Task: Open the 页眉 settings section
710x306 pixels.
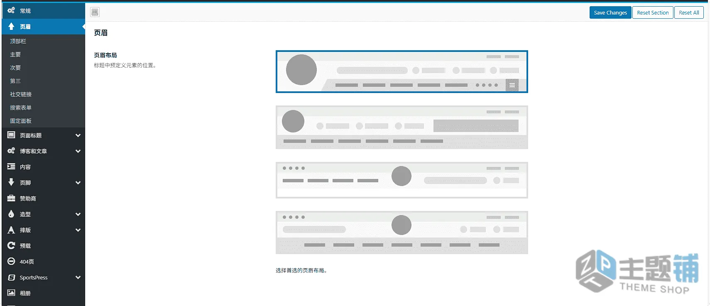Action: [x=43, y=27]
